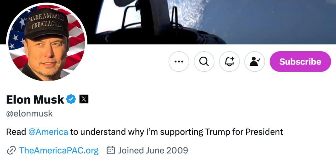The height and width of the screenshot is (166, 336).
Task: Click the word "Read" in the bio
Action: (x=16, y=132)
